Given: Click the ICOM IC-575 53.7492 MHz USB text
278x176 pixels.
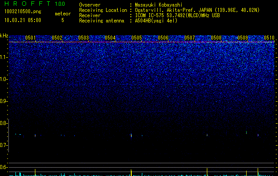Looking at the screenshot, I should tap(177, 15).
